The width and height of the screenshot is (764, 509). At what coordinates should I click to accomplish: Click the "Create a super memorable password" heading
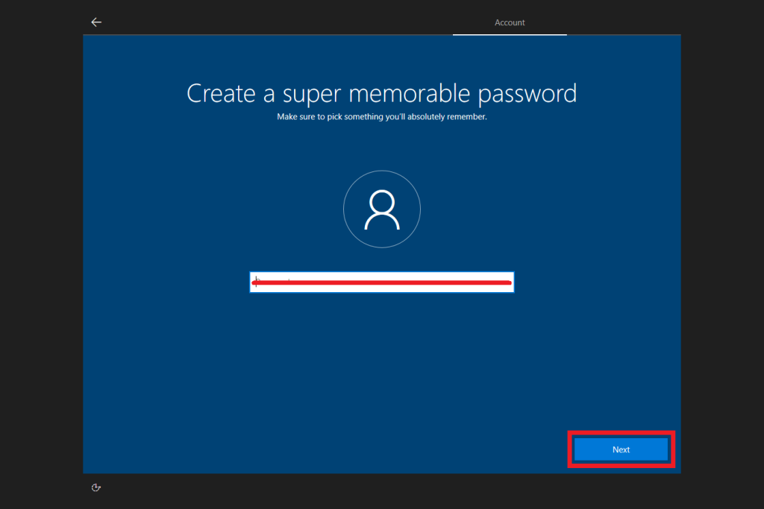381,94
